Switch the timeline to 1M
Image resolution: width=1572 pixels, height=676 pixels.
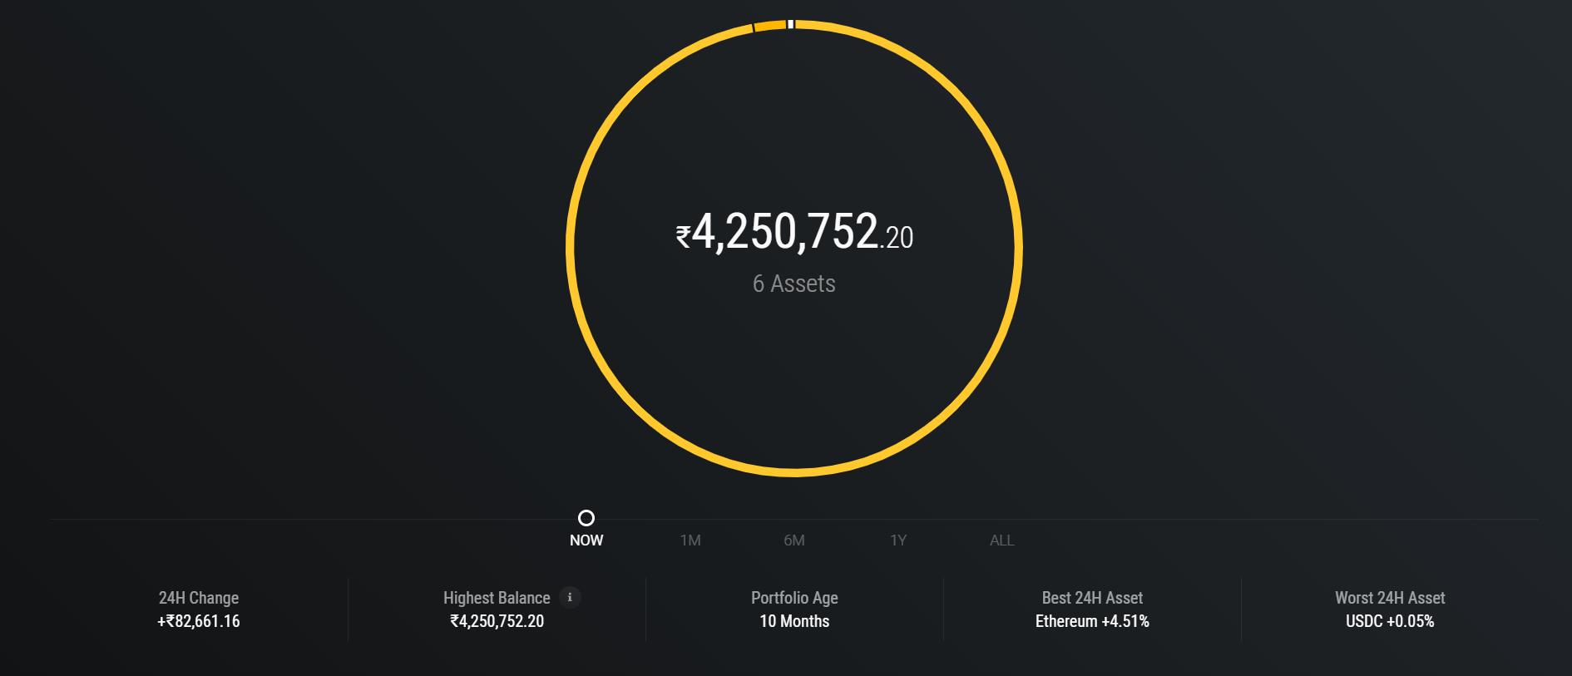690,540
